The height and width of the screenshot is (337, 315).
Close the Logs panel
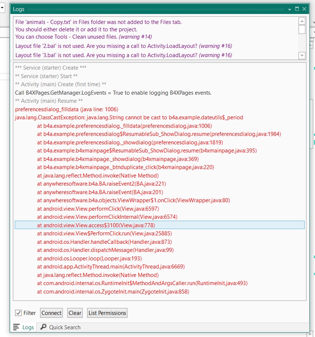click(x=304, y=9)
